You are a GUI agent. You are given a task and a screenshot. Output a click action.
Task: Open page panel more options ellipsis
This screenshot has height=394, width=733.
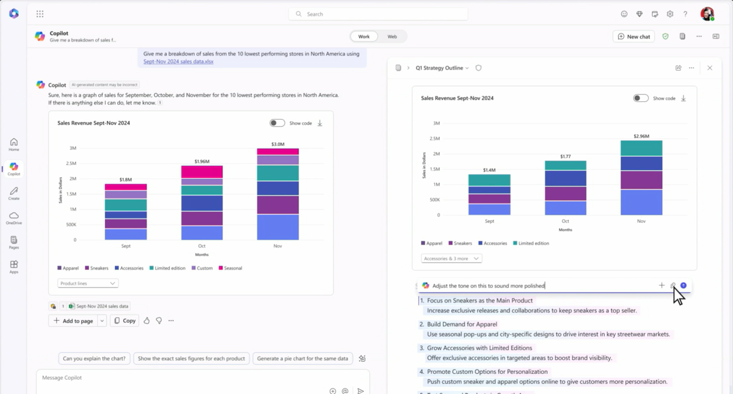click(x=691, y=68)
